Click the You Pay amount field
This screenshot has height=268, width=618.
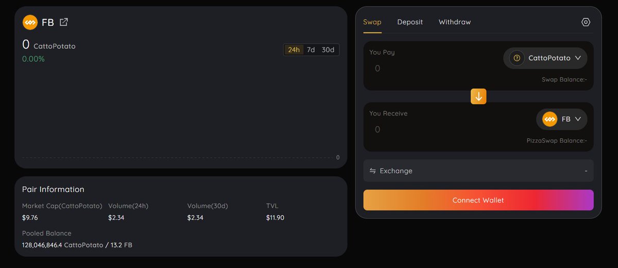433,68
